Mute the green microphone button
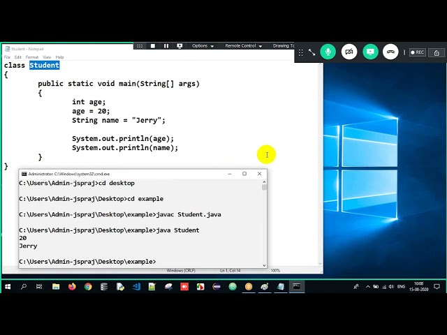 tap(328, 52)
